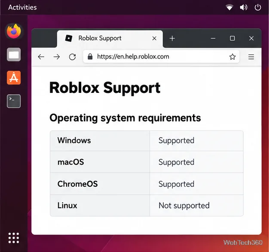The image size is (269, 252).
Task: Open the power menu icon
Action: pyautogui.click(x=258, y=7)
